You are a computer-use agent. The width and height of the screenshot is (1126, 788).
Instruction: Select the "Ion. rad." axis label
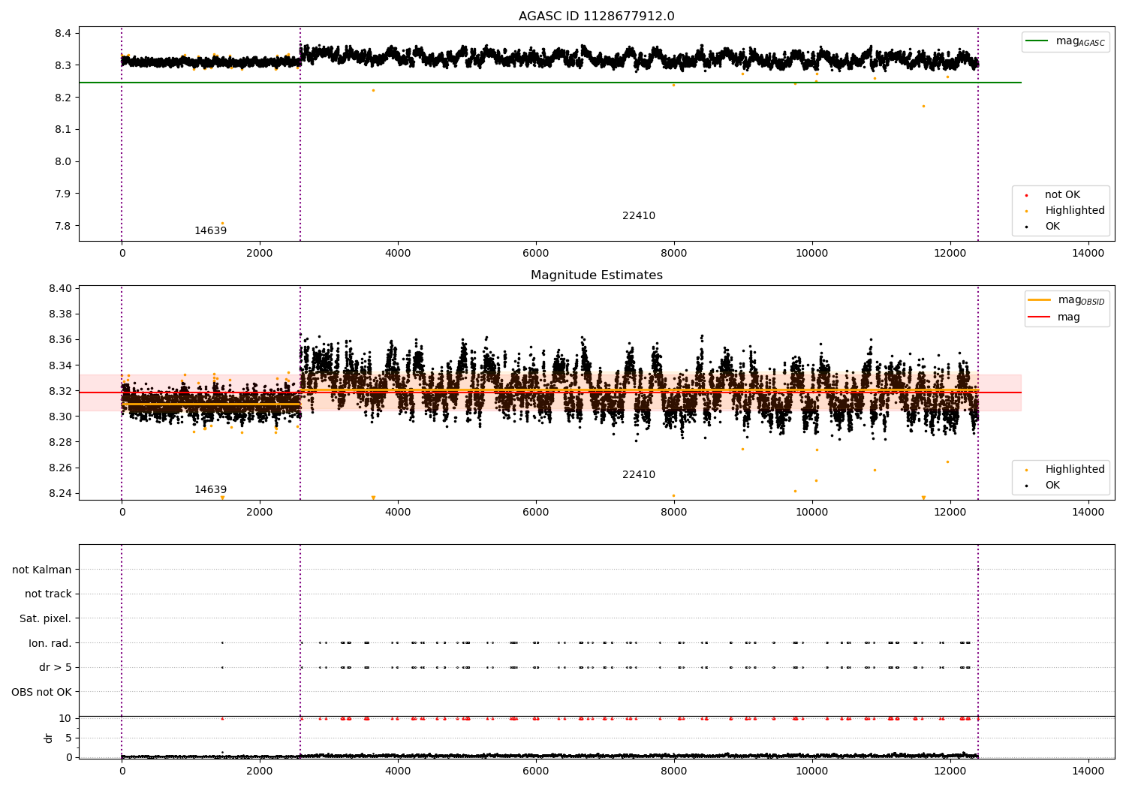(x=50, y=643)
